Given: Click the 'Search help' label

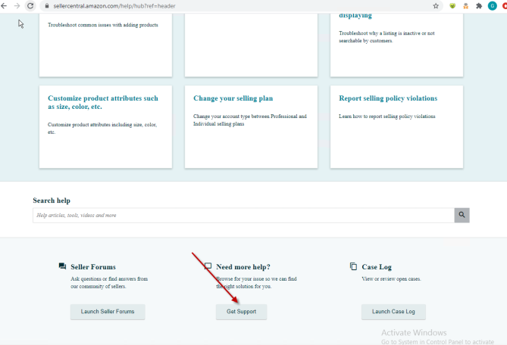Looking at the screenshot, I should [52, 200].
